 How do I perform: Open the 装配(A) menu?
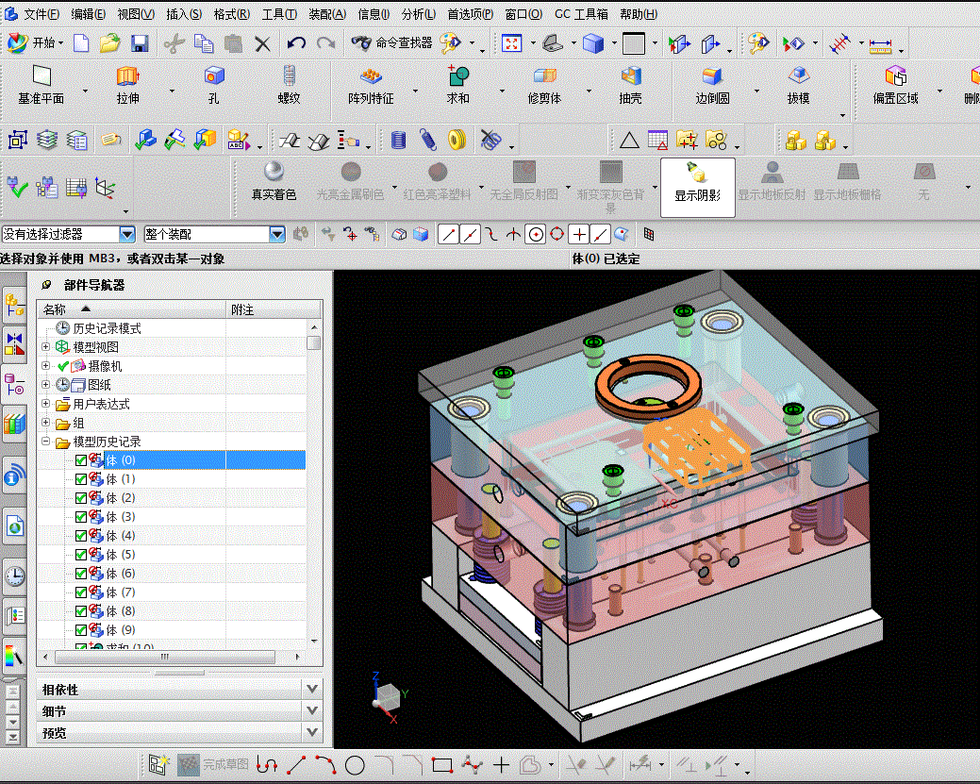coord(327,14)
